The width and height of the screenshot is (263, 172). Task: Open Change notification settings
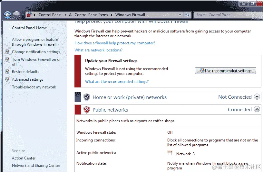(x=36, y=52)
